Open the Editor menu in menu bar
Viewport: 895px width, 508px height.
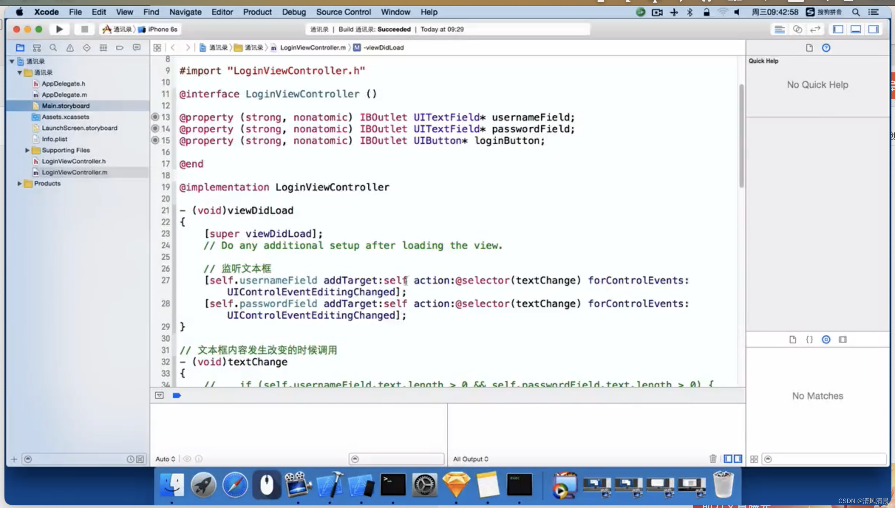(222, 12)
